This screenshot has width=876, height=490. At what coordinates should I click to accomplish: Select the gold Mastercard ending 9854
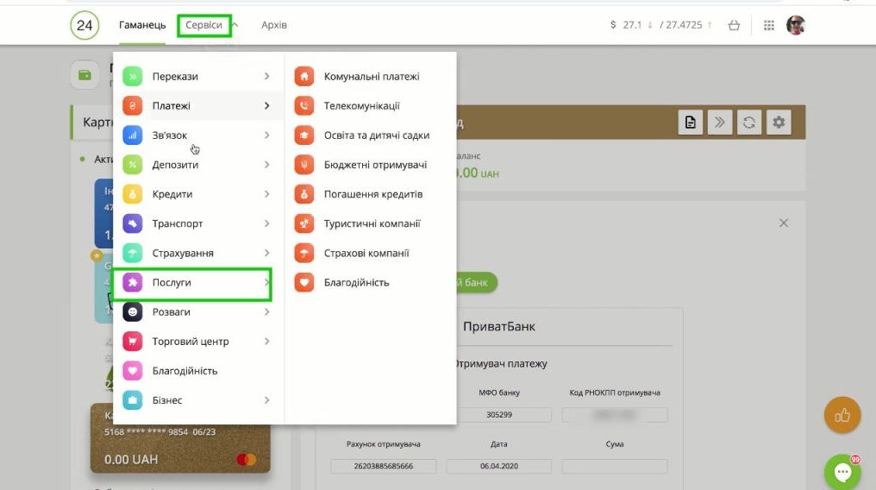180,439
